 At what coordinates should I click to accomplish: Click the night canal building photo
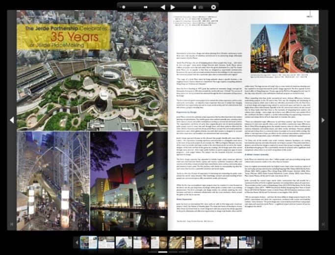129,181
